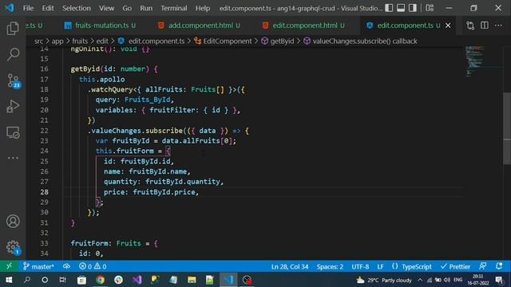Toggle the bottom panel layout icon

click(401, 8)
